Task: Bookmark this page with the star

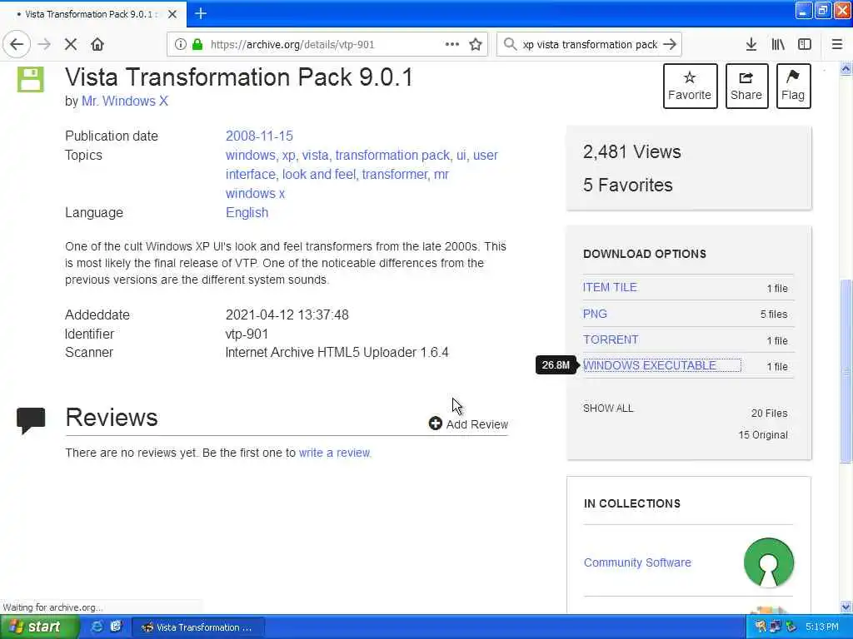Action: tap(476, 45)
